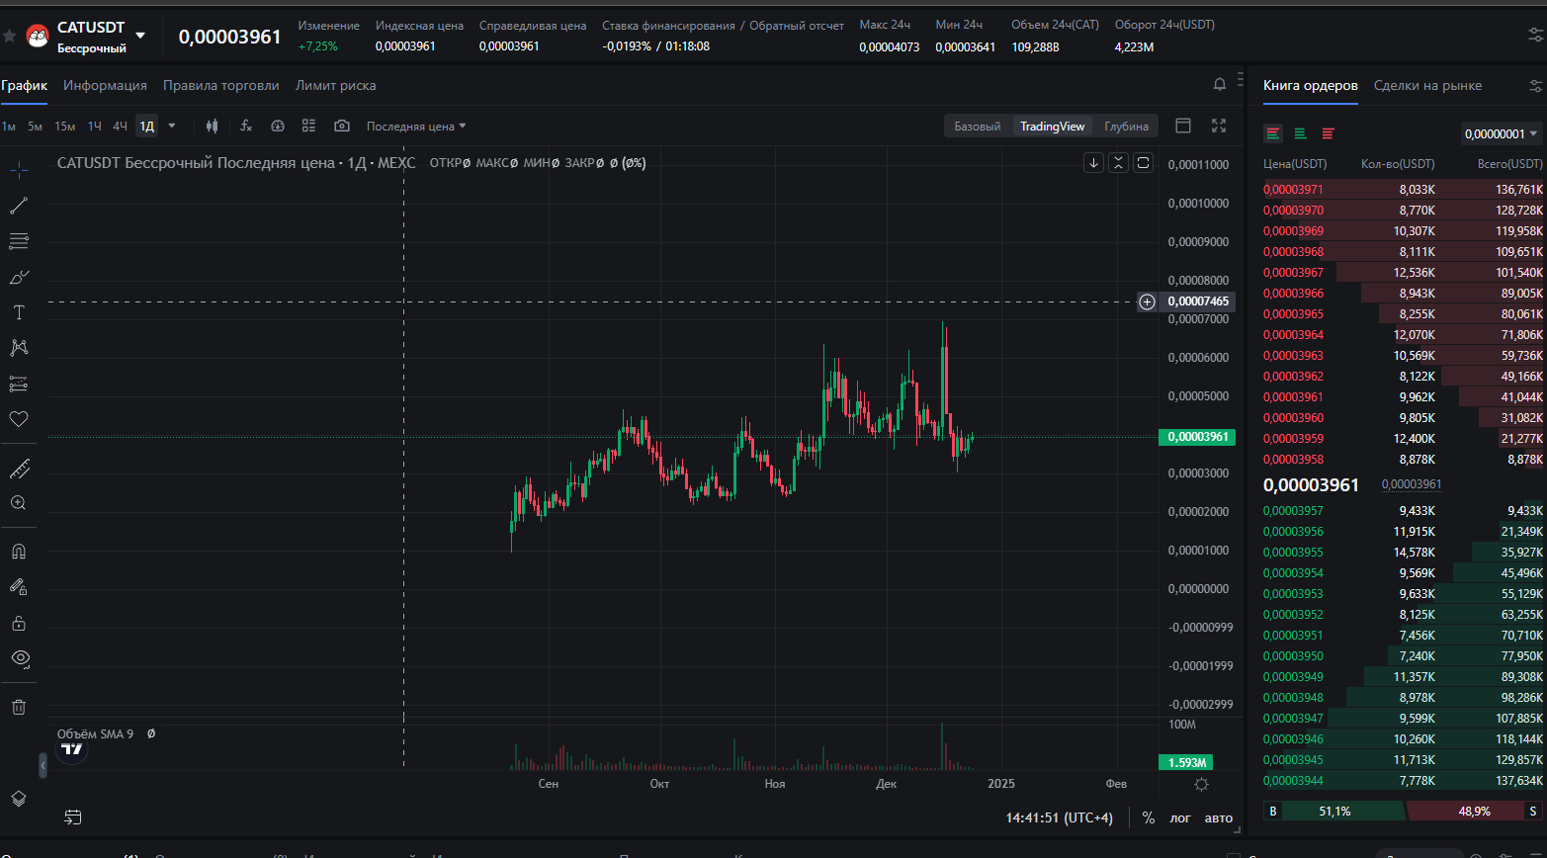This screenshot has width=1547, height=858.
Task: Open the Правила торговли tab
Action: point(221,85)
